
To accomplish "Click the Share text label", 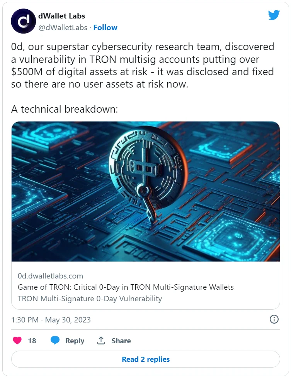I will 121,341.
